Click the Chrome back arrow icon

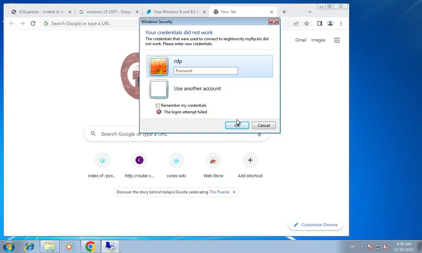[12, 23]
